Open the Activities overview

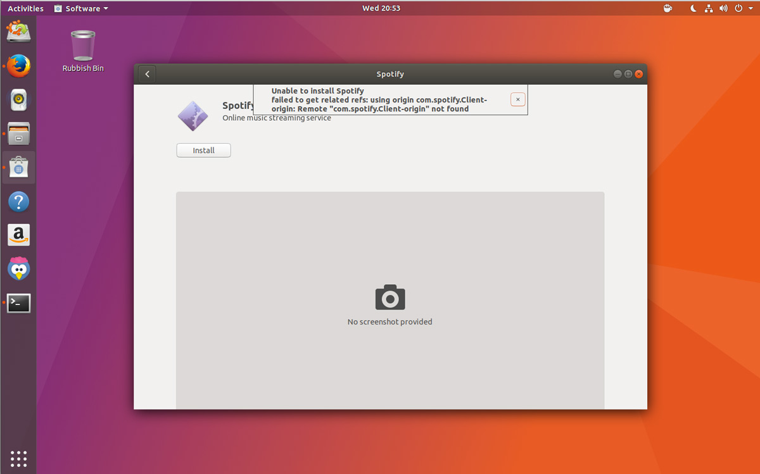pos(25,8)
